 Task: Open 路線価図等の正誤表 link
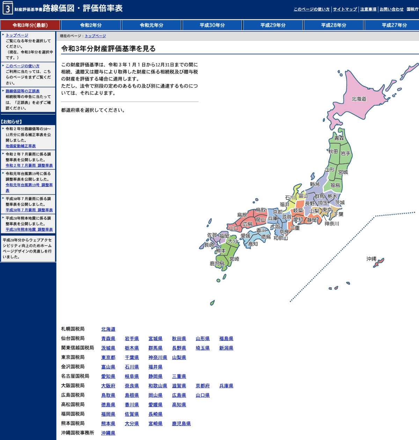tap(22, 91)
